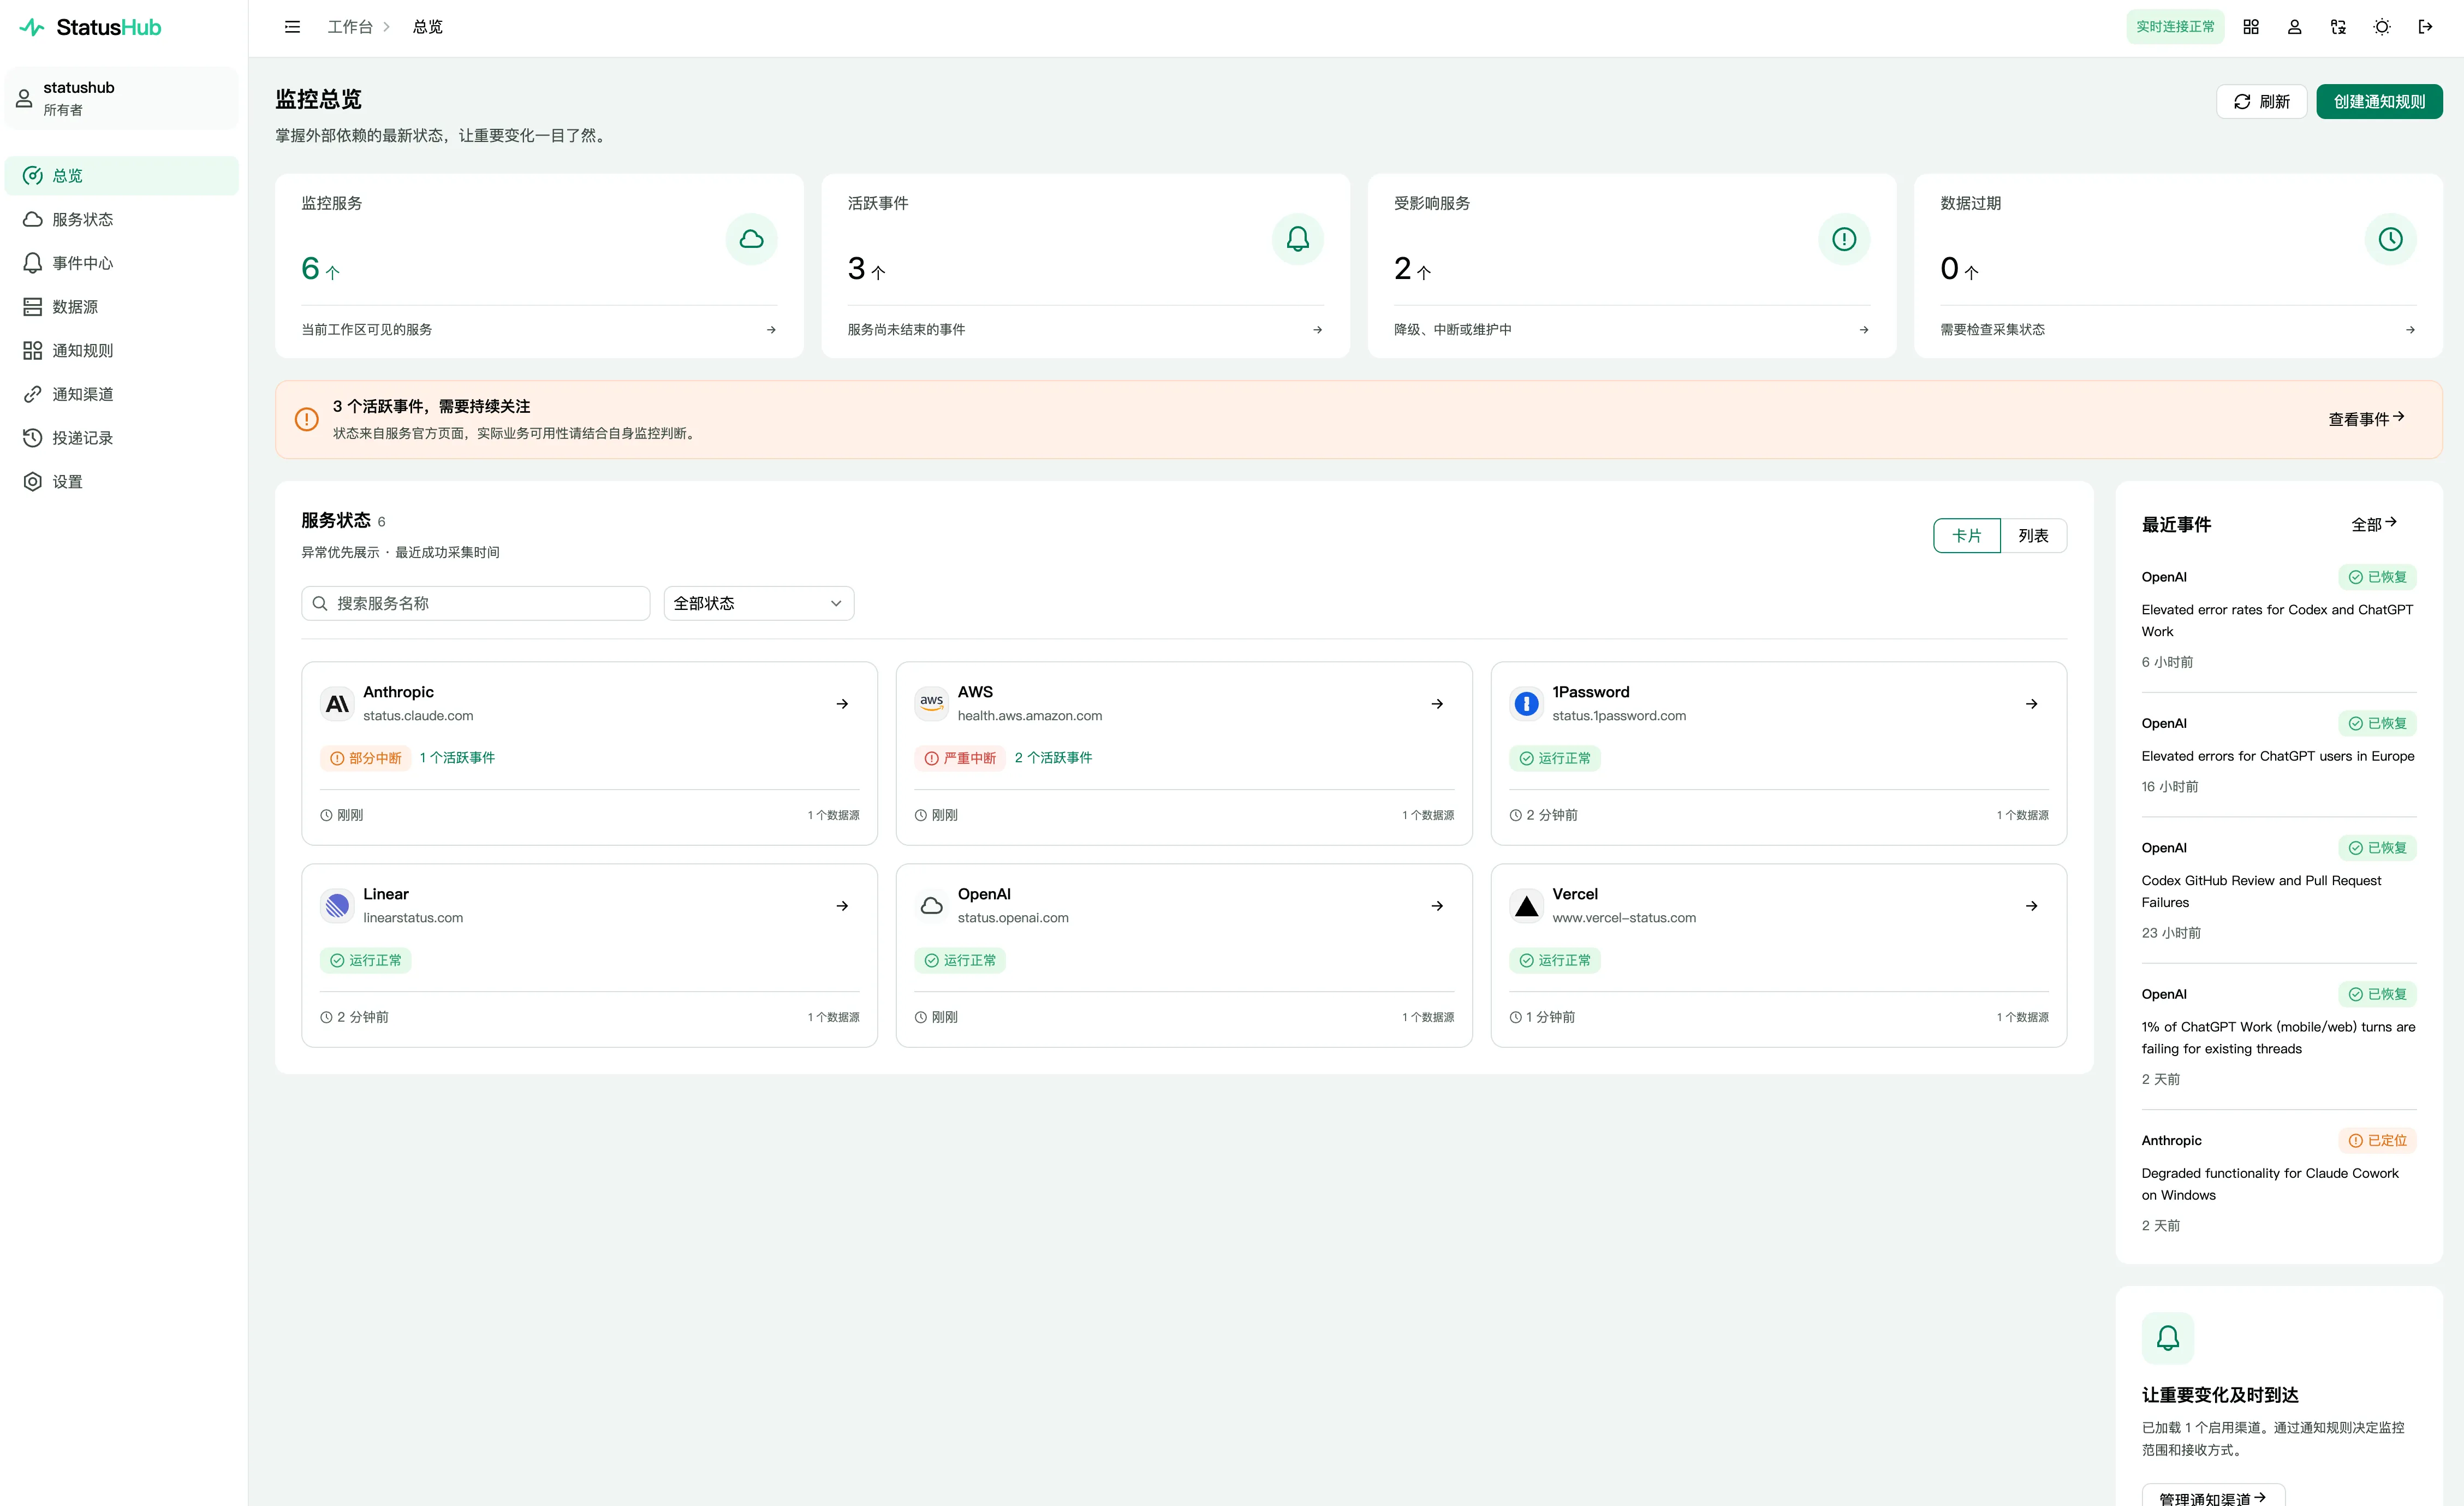The width and height of the screenshot is (2464, 1506).
Task: Click the cloud icon on 监控服务 card
Action: (751, 239)
